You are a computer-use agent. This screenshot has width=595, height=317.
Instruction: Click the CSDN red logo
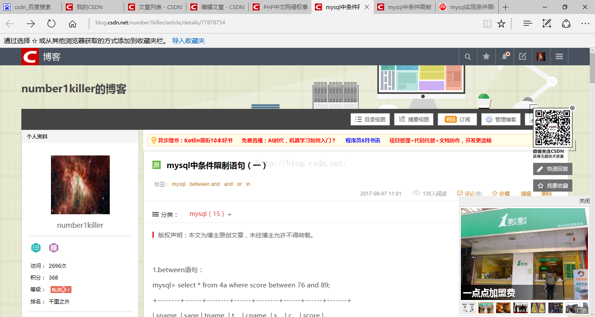coord(30,57)
